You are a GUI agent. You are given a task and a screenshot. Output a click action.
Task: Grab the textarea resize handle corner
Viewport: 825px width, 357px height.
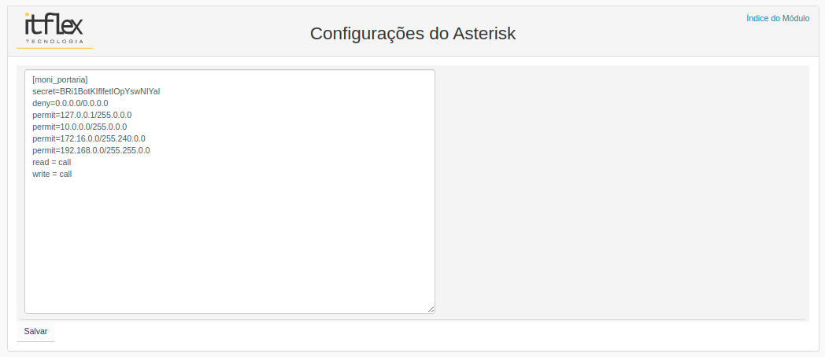pos(431,309)
